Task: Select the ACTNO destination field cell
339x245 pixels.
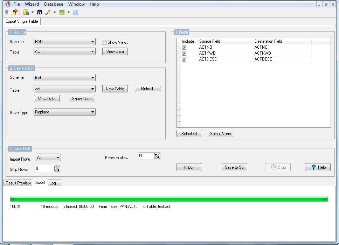Action: pos(283,47)
